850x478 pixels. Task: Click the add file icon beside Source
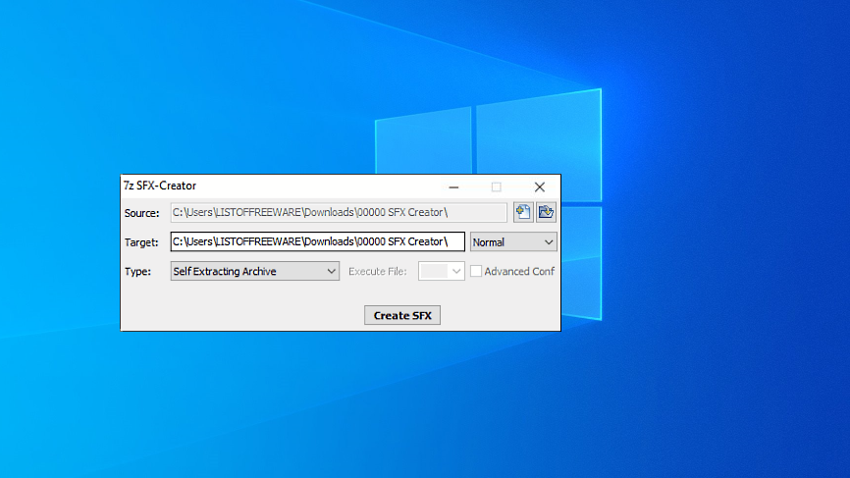tap(523, 212)
